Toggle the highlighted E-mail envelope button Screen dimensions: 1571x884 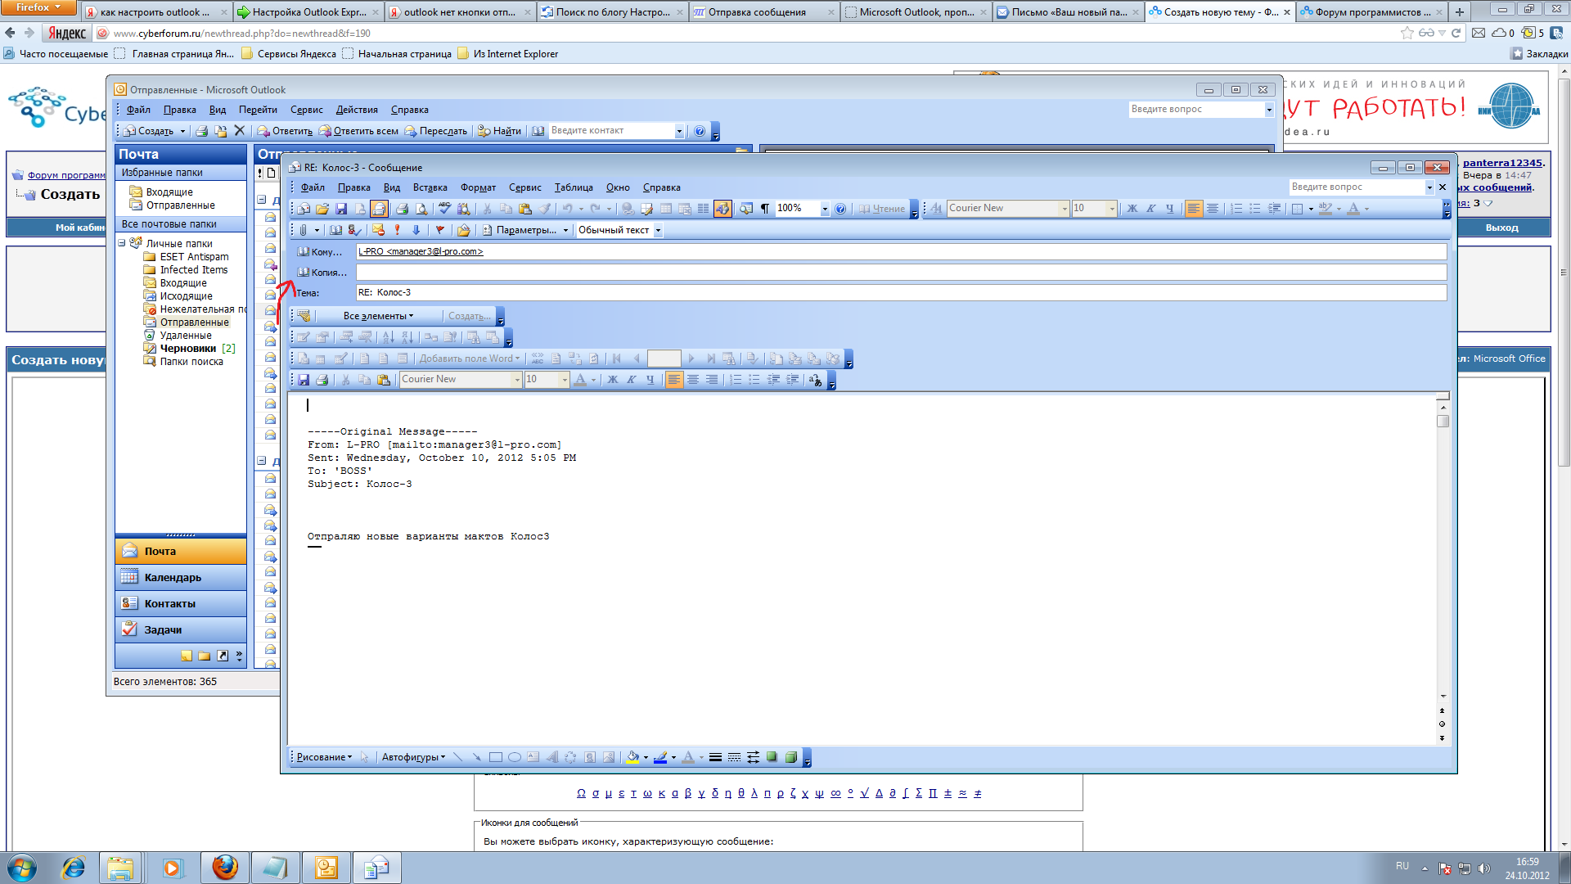[x=379, y=209]
